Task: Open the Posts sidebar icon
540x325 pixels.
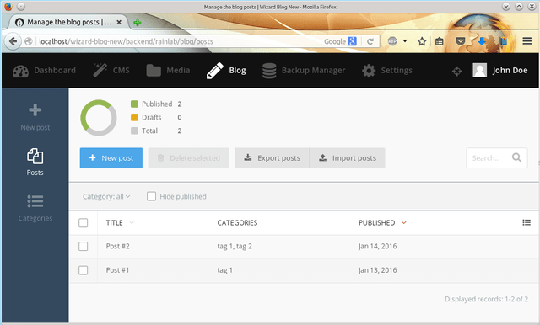Action: [35, 157]
